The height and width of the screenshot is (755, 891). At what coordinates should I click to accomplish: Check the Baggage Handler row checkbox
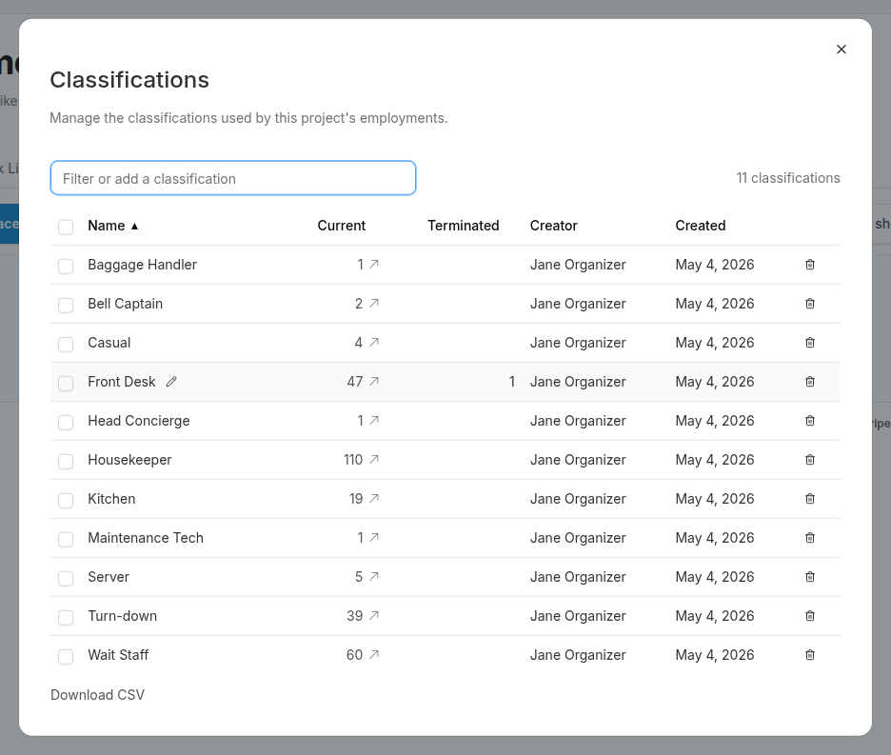(66, 266)
